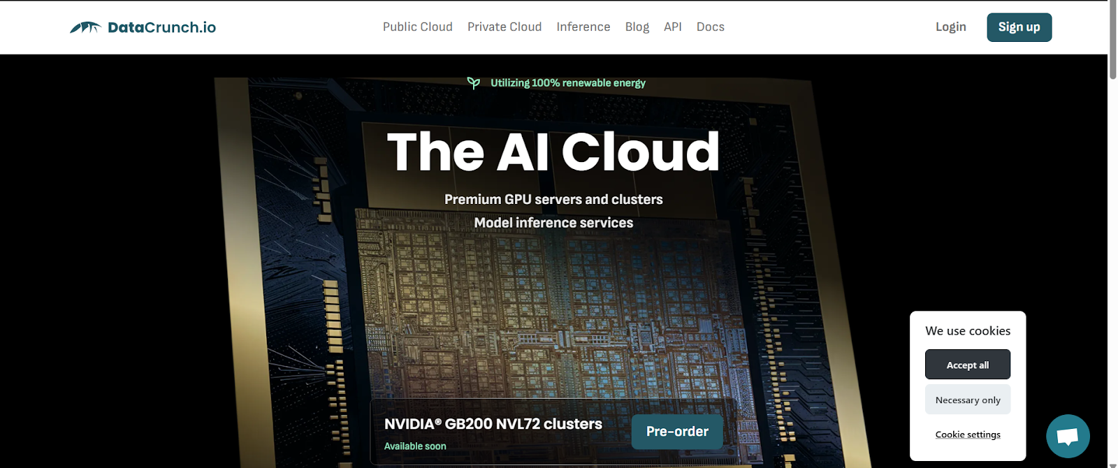Click the Pre-order button
Viewport: 1118px width, 468px height.
pos(677,432)
